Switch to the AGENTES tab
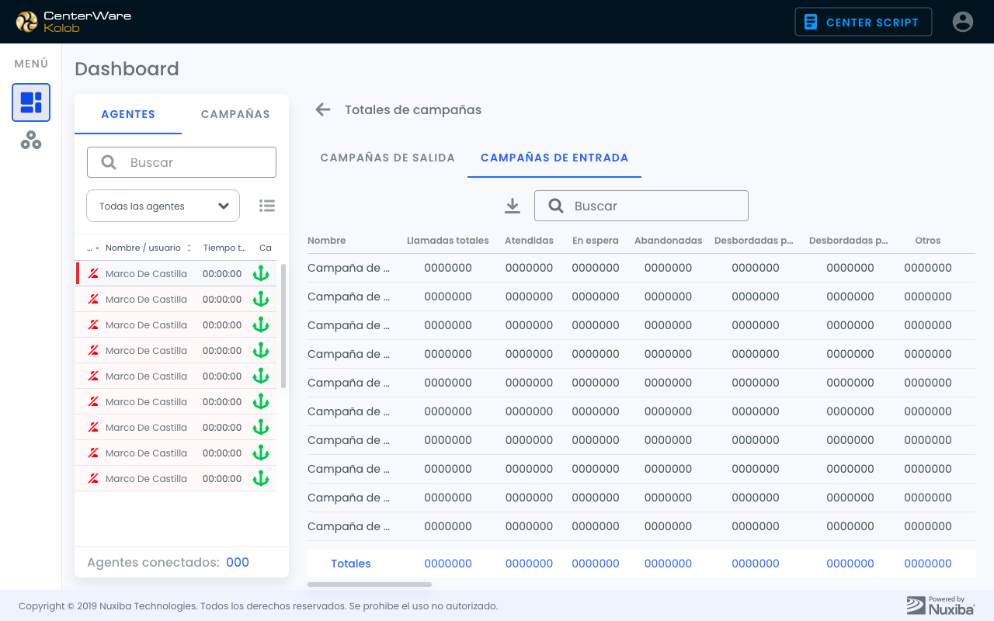Viewport: 994px width, 621px height. [x=128, y=114]
